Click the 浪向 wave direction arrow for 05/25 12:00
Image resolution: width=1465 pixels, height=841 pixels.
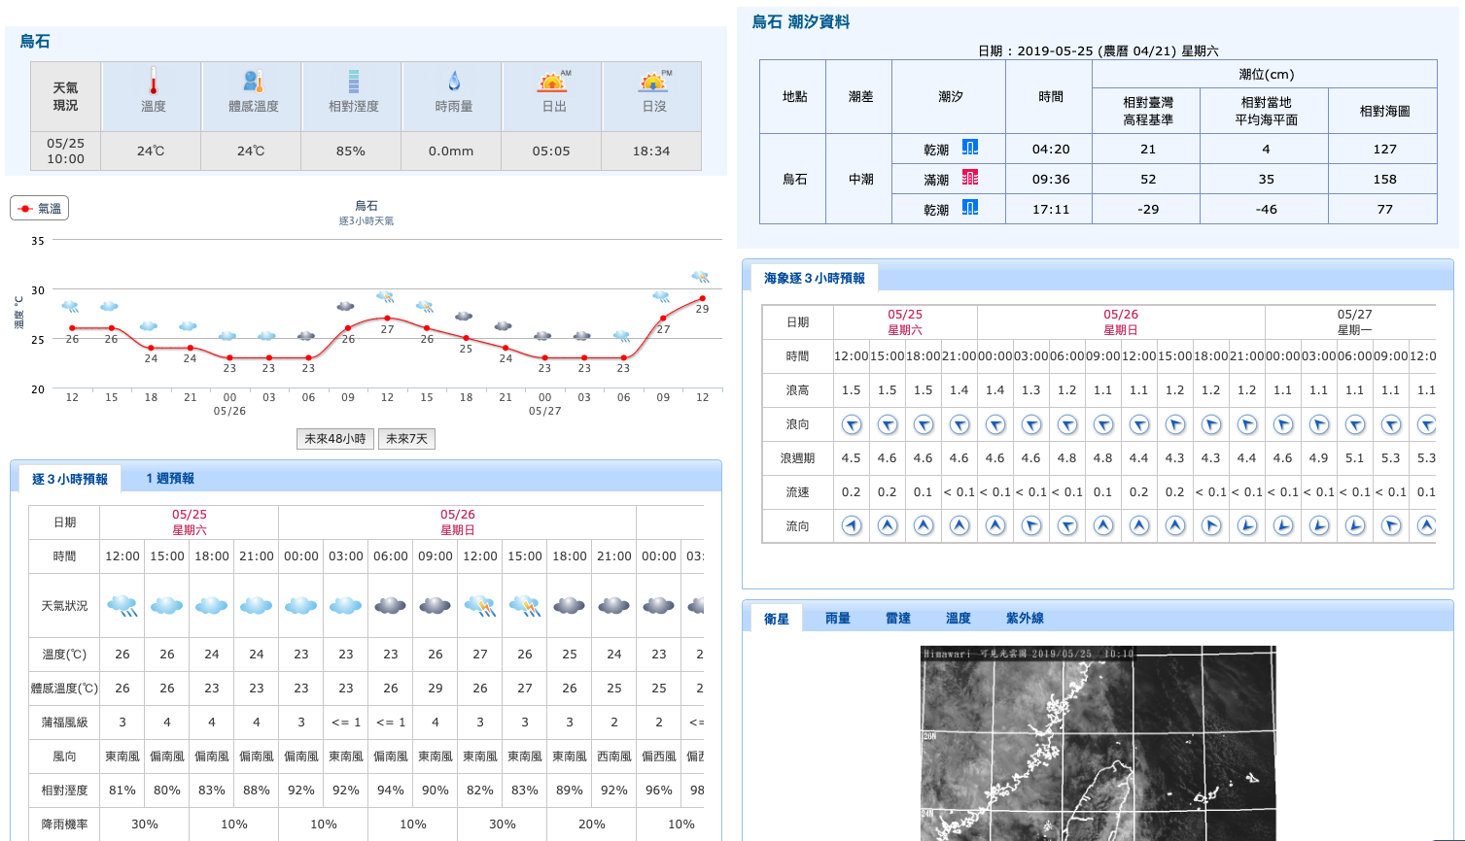tap(852, 424)
